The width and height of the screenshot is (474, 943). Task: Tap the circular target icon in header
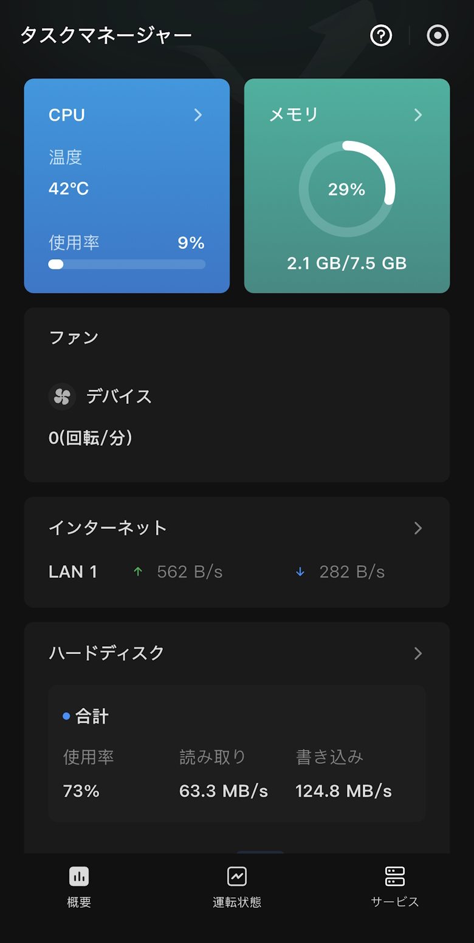[438, 36]
